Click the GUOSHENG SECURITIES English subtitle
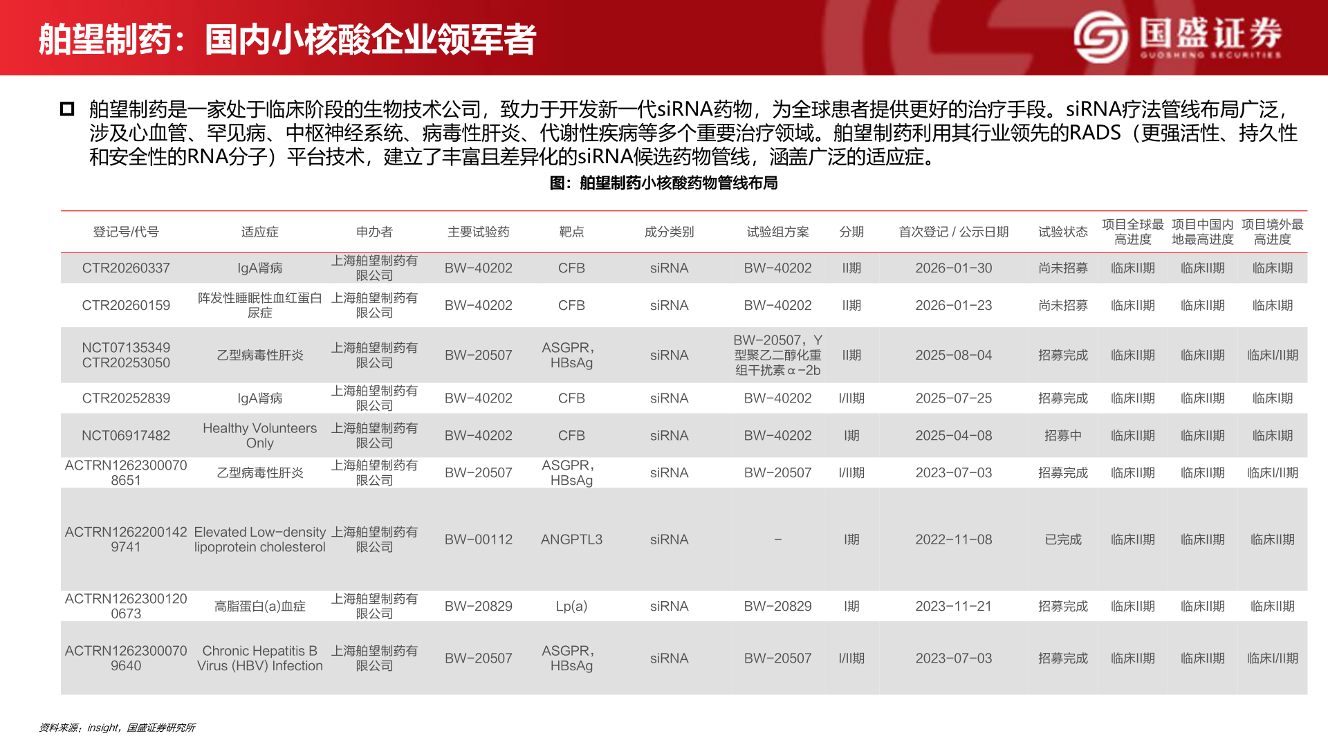The width and height of the screenshot is (1328, 747). pos(1210,55)
